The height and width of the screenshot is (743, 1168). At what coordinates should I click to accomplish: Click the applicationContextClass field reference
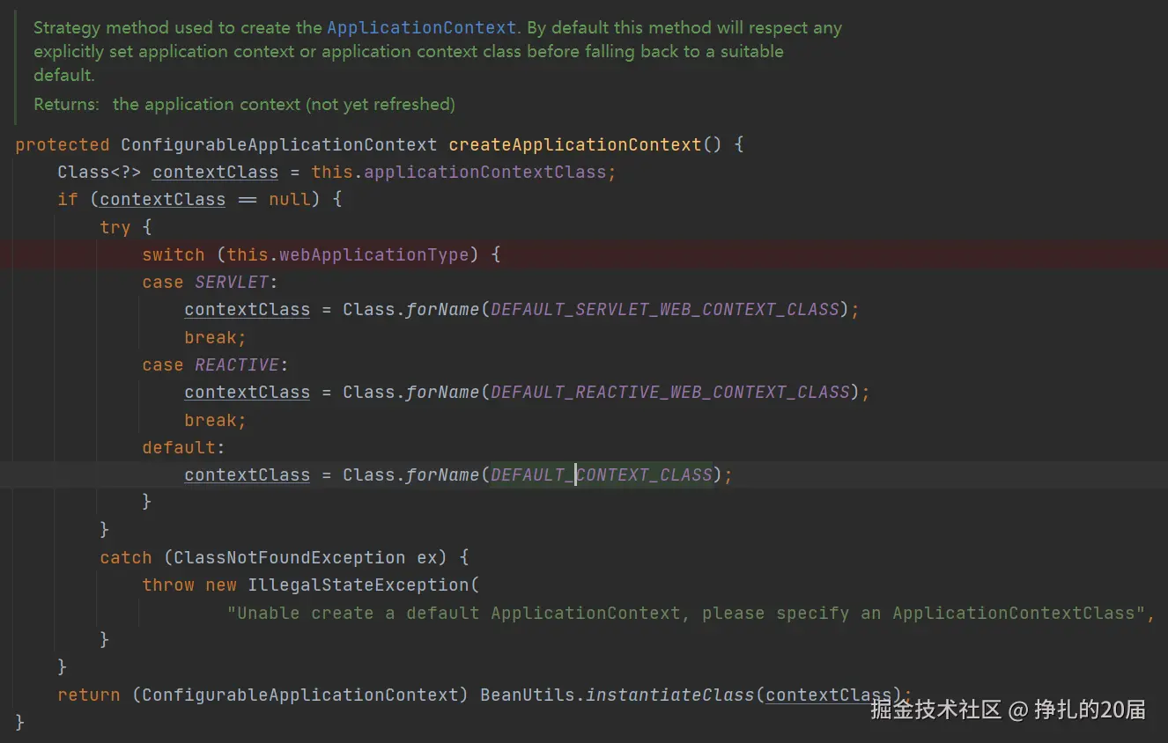click(x=485, y=172)
